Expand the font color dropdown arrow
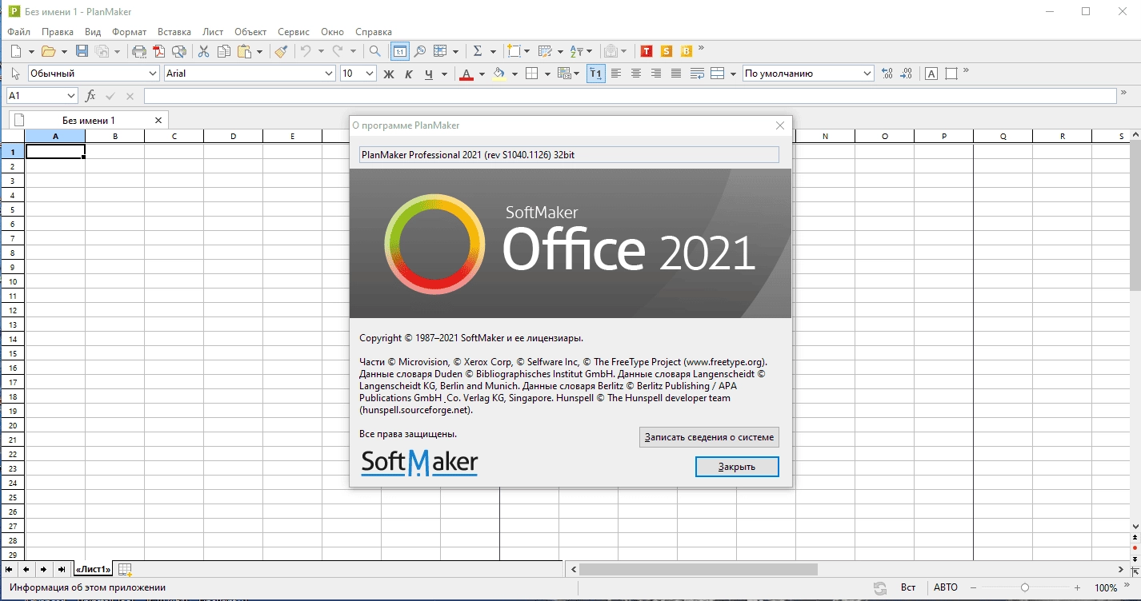 pyautogui.click(x=482, y=74)
